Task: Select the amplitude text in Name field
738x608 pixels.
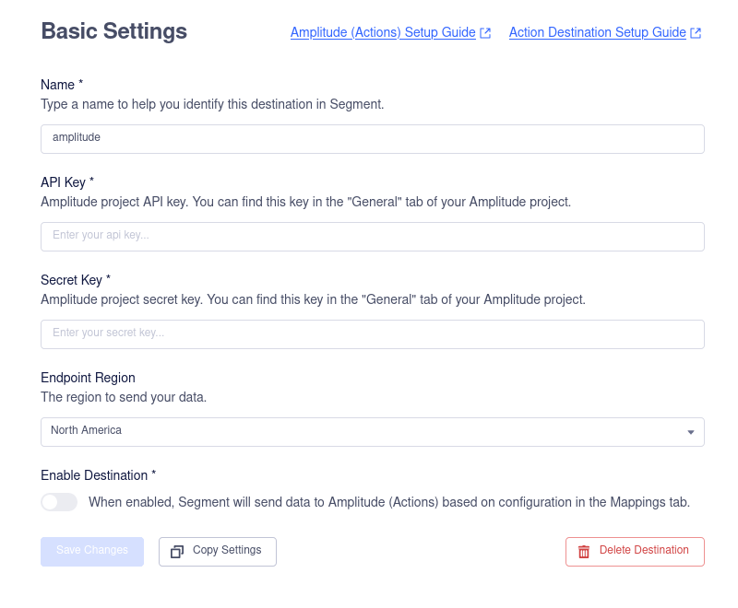Action: pos(77,139)
